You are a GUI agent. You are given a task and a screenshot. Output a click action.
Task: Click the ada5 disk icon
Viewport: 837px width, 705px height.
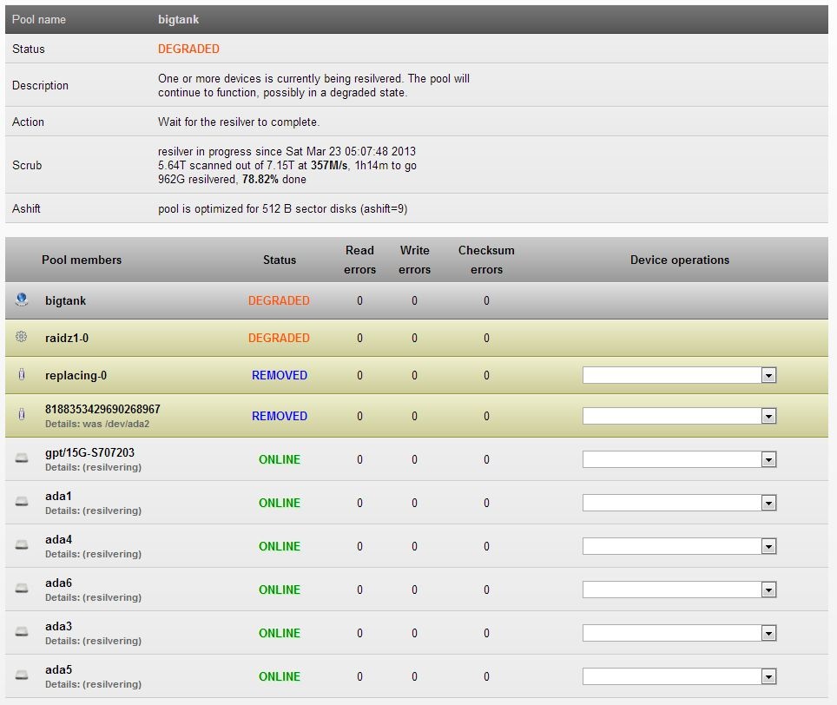pyautogui.click(x=22, y=675)
